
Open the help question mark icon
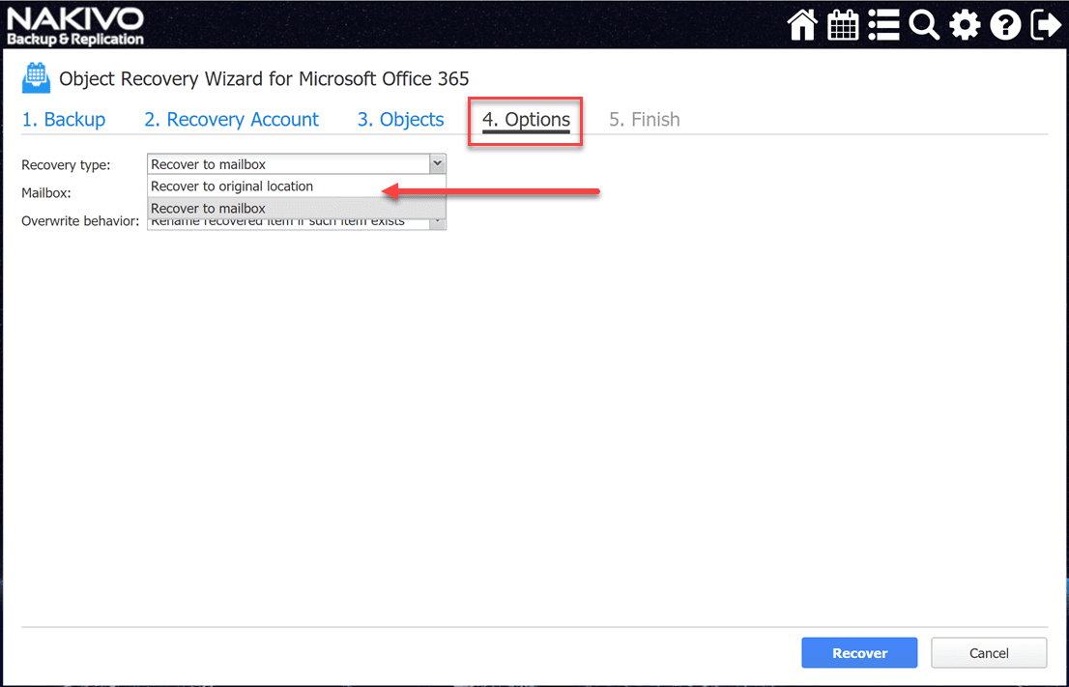pyautogui.click(x=1005, y=25)
